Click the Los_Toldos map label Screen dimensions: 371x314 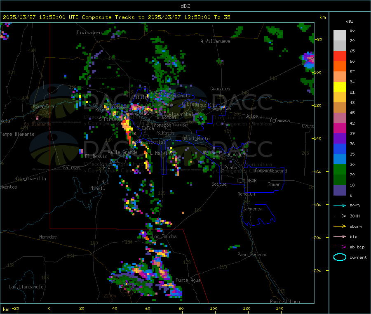pos(164,236)
